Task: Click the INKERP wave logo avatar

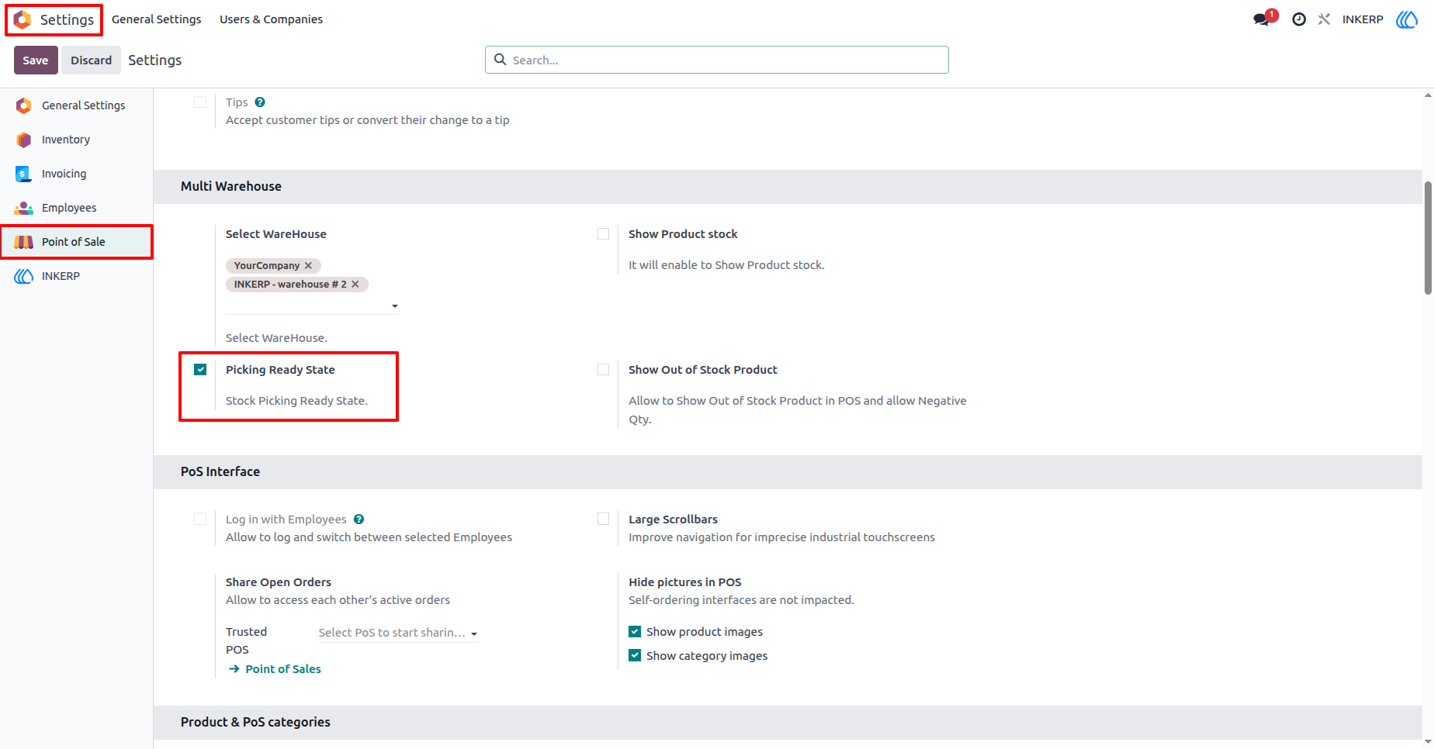Action: pyautogui.click(x=1407, y=19)
